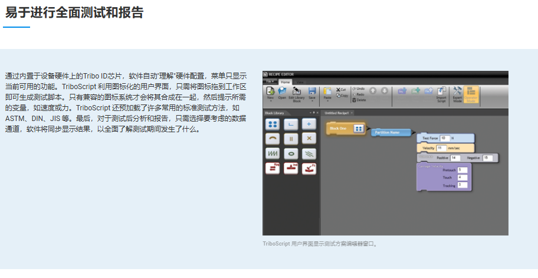Image resolution: width=538 pixels, height=278 pixels.
Task: Pick the red Ind block
Action: 291,169
